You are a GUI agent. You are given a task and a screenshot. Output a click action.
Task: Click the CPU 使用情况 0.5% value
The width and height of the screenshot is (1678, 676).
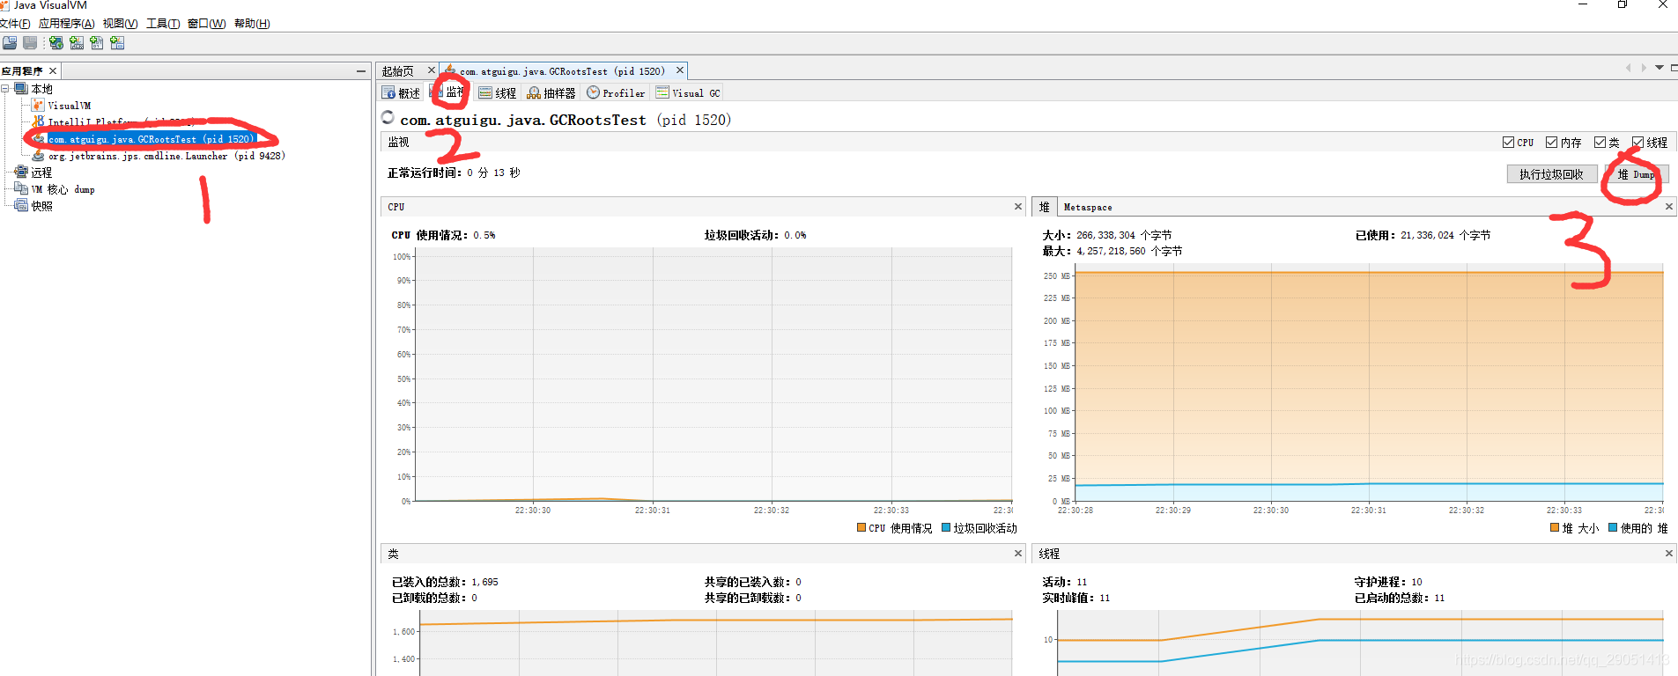pyautogui.click(x=484, y=236)
